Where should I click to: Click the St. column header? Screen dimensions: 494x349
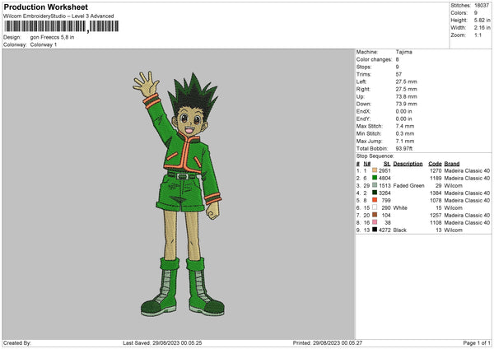386,163
